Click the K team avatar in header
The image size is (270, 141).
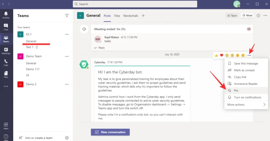tap(80, 15)
